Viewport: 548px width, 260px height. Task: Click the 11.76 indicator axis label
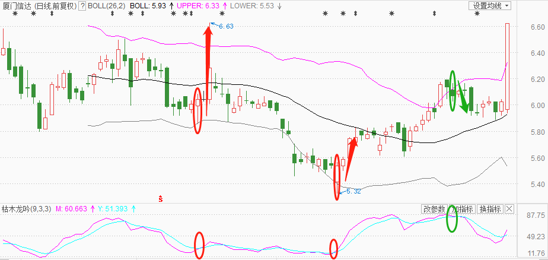point(536,253)
